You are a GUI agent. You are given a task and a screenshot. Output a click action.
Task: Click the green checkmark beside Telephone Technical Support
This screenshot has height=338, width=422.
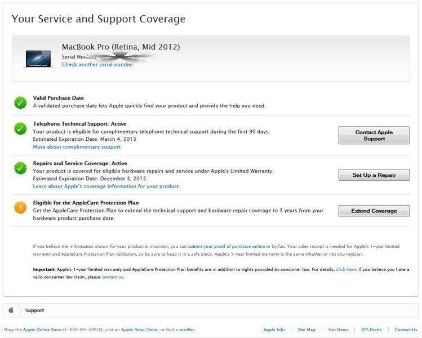tap(20, 128)
